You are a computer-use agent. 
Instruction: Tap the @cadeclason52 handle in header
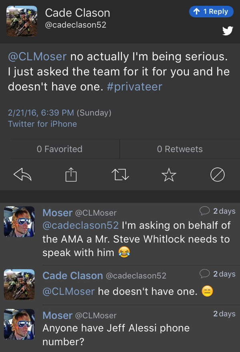(76, 24)
